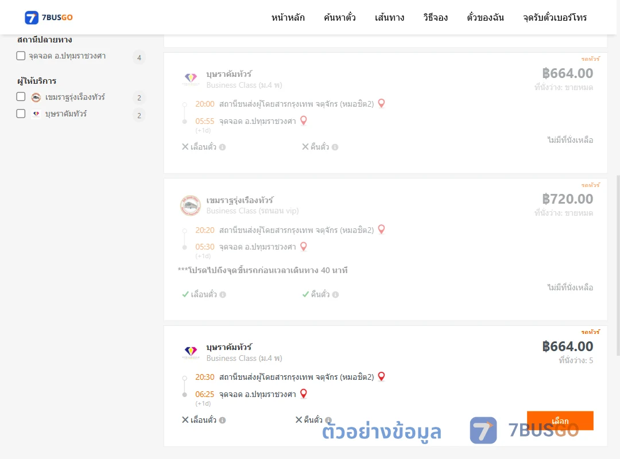
Task: Open ตั๋วของฉัน menu item
Action: (485, 17)
